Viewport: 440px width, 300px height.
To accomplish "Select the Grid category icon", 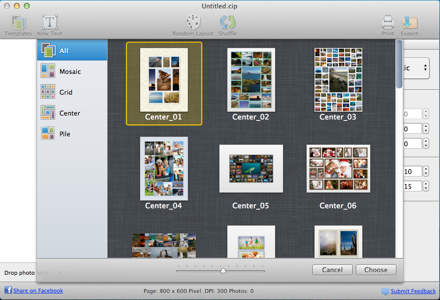I will pyautogui.click(x=48, y=92).
